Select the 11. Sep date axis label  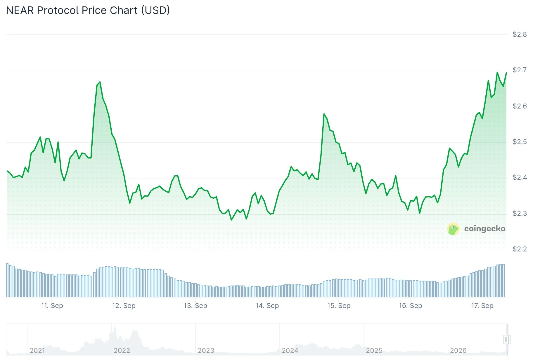(x=52, y=305)
